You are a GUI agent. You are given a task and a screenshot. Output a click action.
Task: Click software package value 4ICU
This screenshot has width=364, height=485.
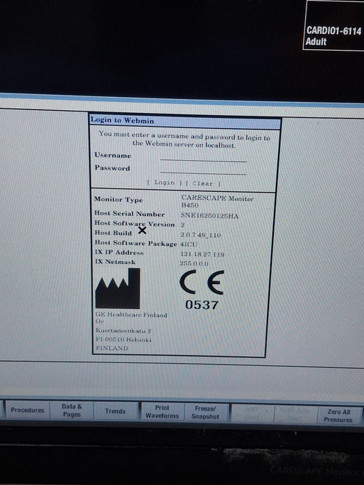click(x=189, y=244)
